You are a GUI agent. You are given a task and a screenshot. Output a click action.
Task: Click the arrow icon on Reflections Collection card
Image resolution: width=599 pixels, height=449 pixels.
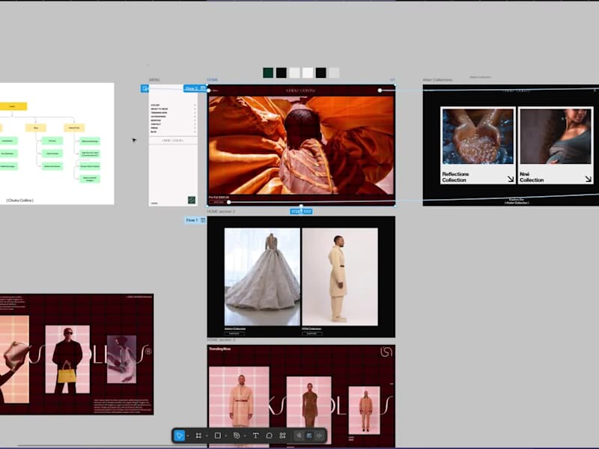tap(509, 179)
